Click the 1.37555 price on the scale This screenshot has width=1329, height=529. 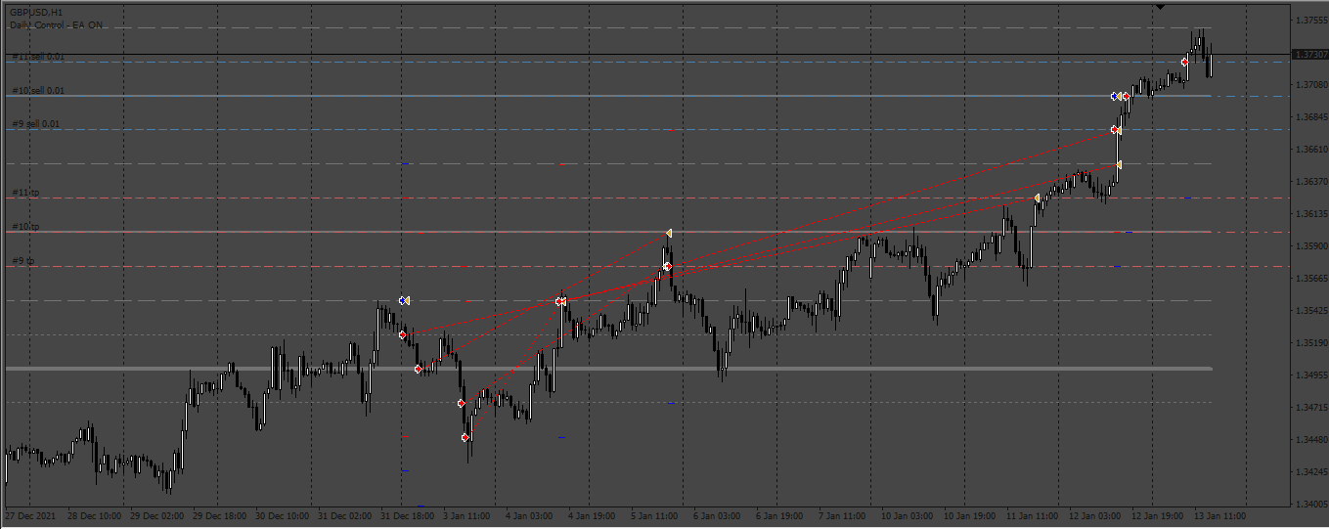(1310, 21)
